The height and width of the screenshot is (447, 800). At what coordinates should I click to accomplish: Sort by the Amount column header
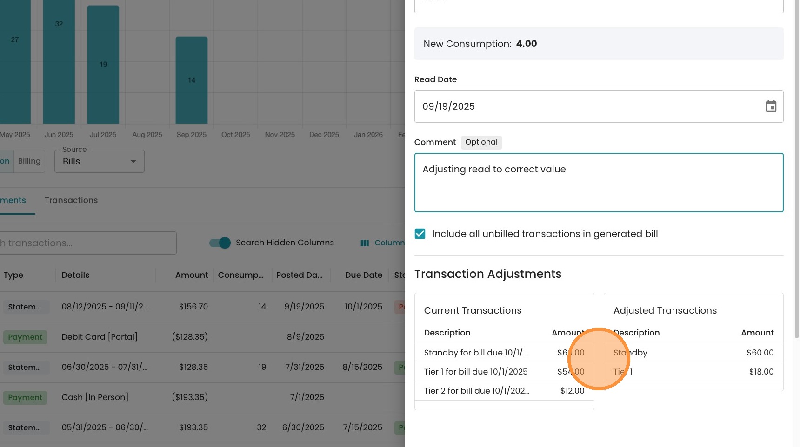tap(191, 275)
